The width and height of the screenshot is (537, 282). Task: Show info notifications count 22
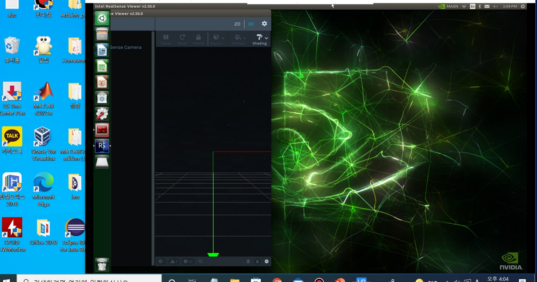[188, 262]
